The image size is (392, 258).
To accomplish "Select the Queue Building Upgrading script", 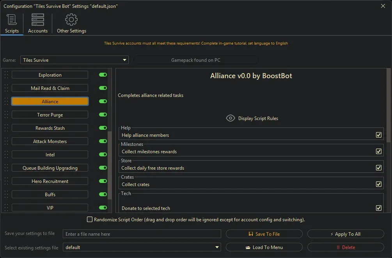I will (x=50, y=168).
